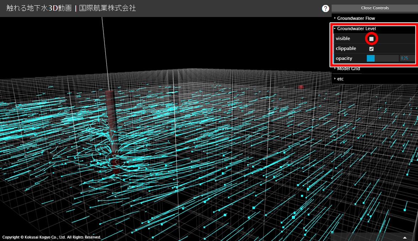Uncheck the clippable checkbox
The width and height of the screenshot is (418, 241).
[x=371, y=49]
